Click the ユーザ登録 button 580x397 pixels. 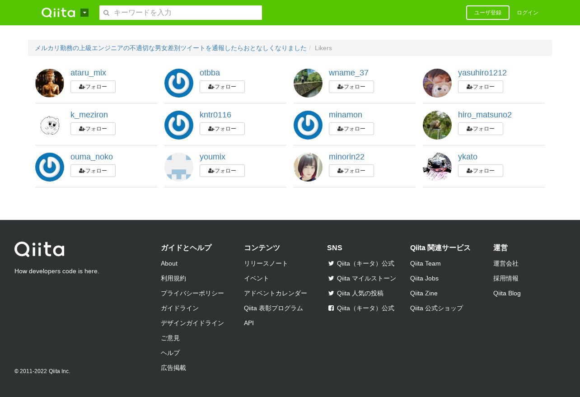[x=488, y=13]
